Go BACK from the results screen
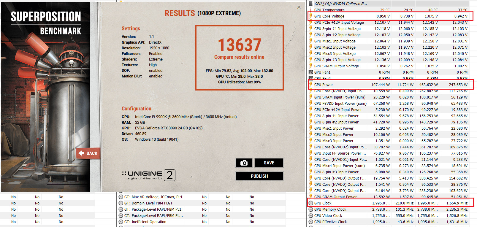The image size is (477, 227). click(x=88, y=153)
